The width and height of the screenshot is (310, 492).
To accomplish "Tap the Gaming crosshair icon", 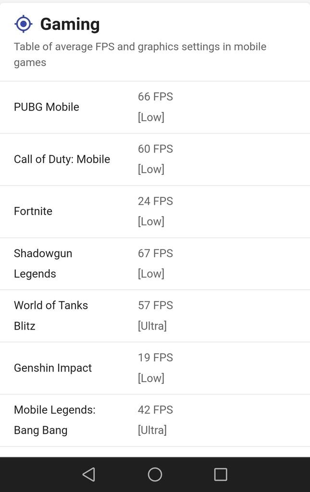I will [23, 24].
